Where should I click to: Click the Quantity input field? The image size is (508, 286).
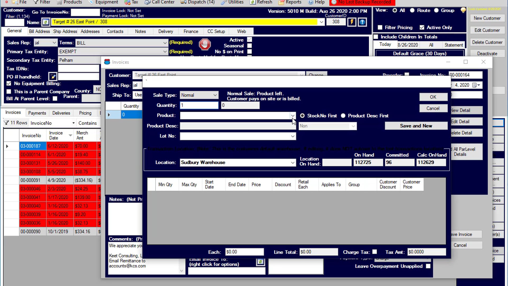199,105
